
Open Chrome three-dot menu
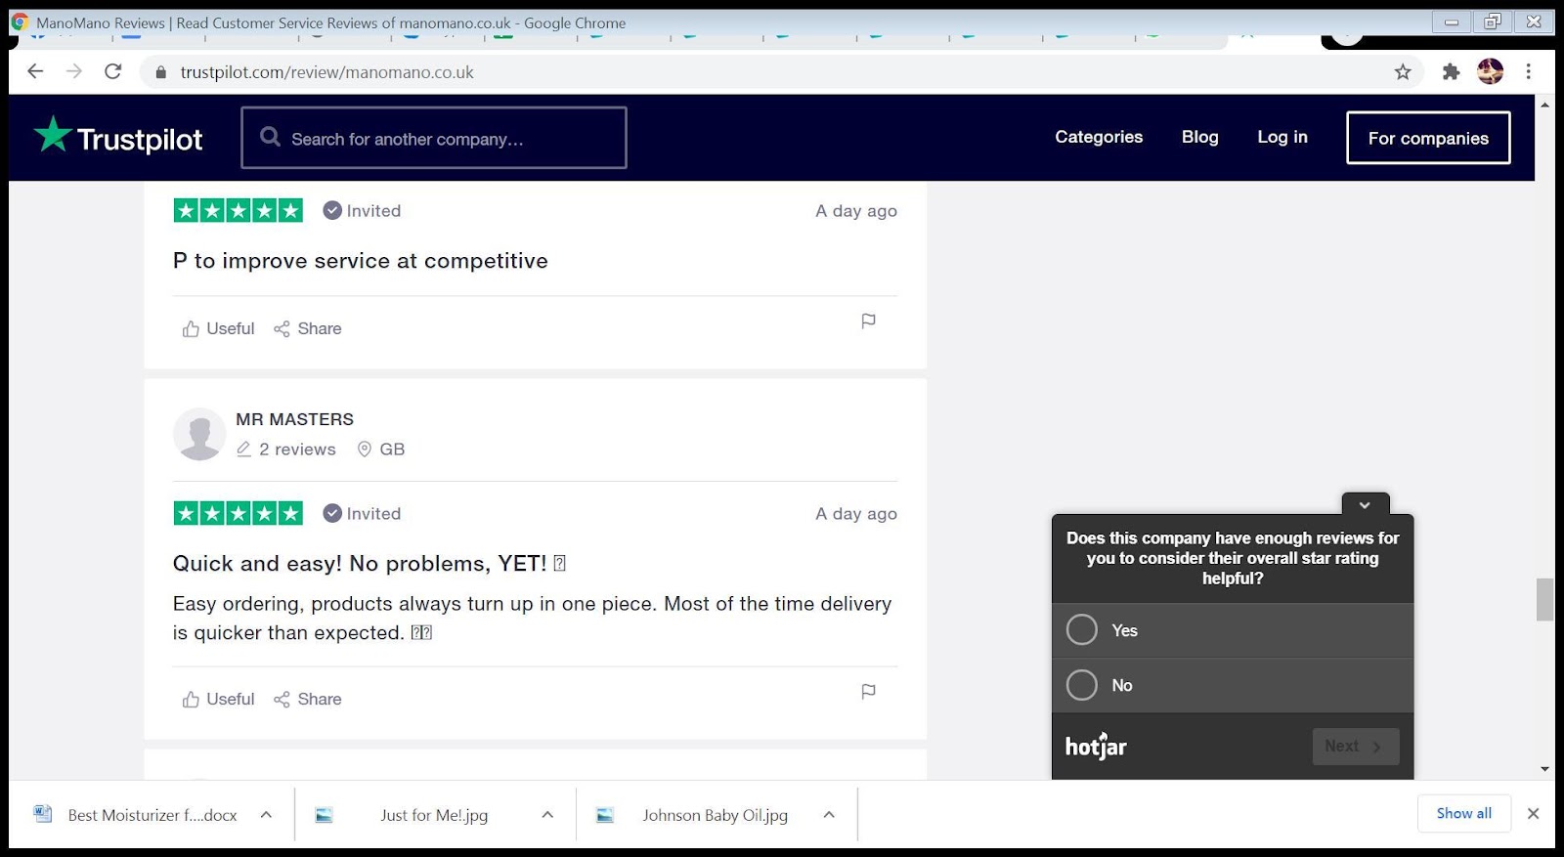1529,71
